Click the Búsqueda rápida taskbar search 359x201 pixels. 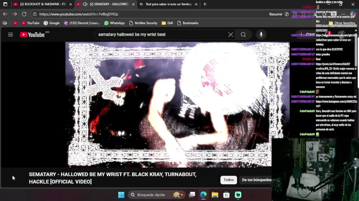(x=156, y=195)
